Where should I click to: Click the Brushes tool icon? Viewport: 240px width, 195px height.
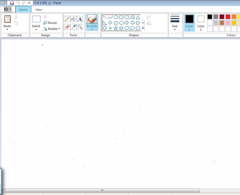coord(92,19)
